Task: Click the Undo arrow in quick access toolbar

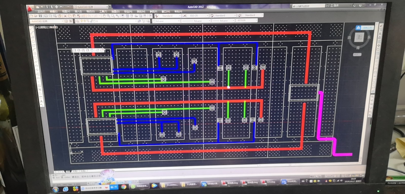Action: coord(61,7)
